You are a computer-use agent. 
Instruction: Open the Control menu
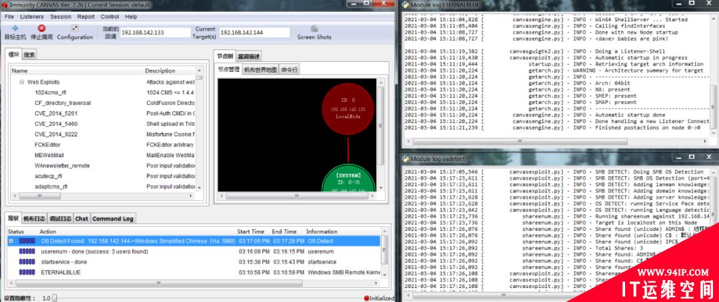pos(110,17)
